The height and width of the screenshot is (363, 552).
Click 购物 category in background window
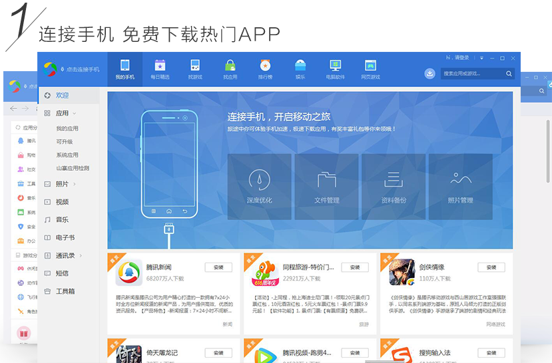click(x=27, y=155)
